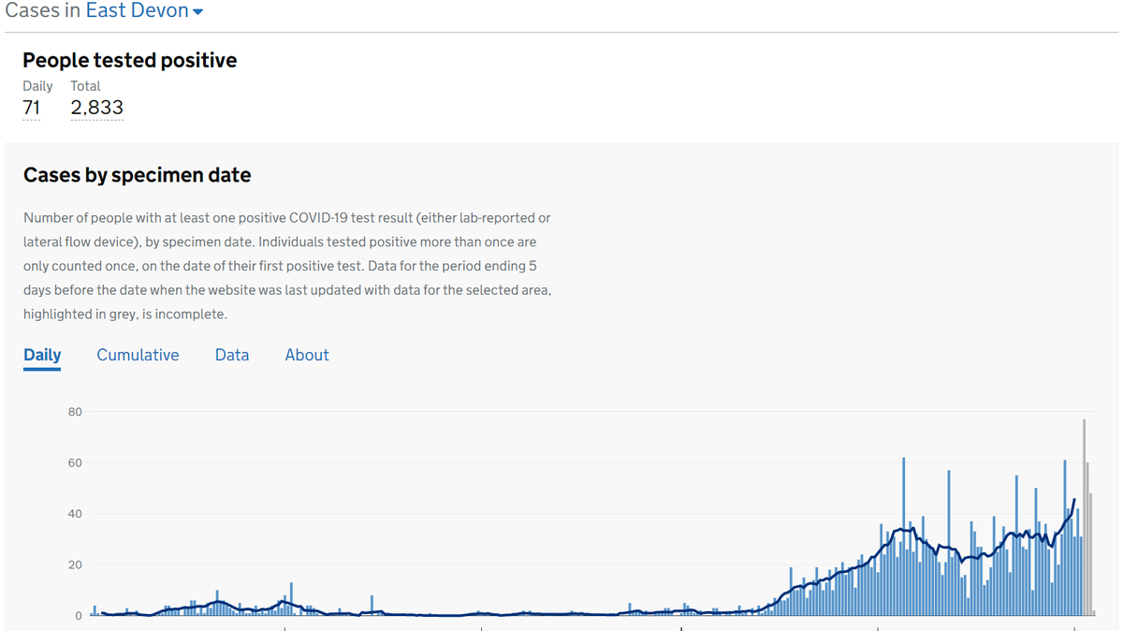This screenshot has height=631, width=1123.
Task: Open the Data tab
Action: point(232,355)
